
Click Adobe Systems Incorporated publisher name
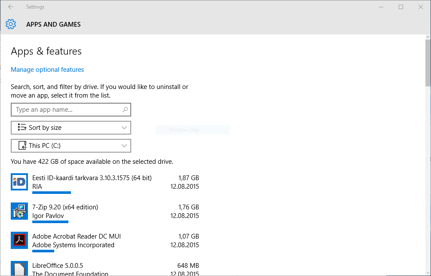(x=73, y=245)
